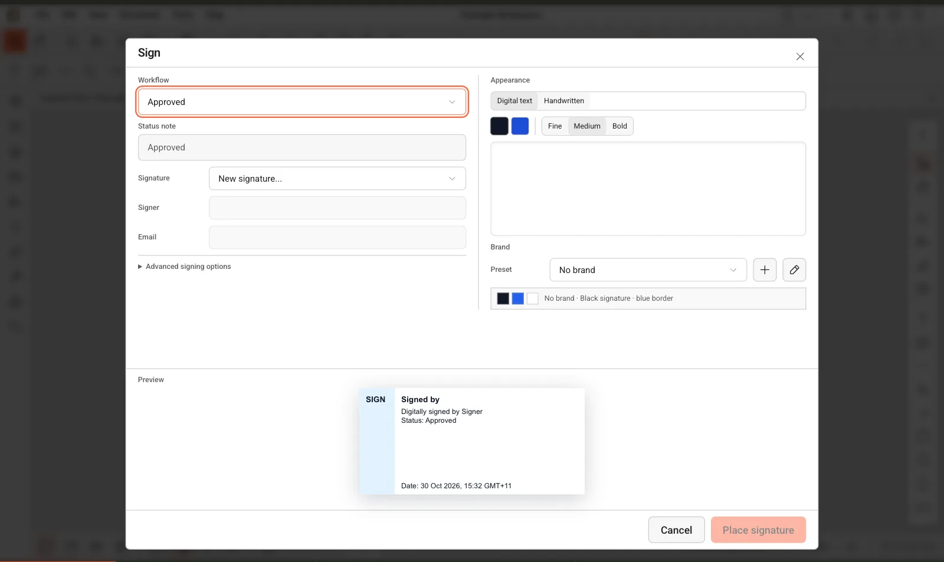Image resolution: width=944 pixels, height=562 pixels.
Task: Click the 'Status: Approved' preview text
Action: tap(429, 420)
